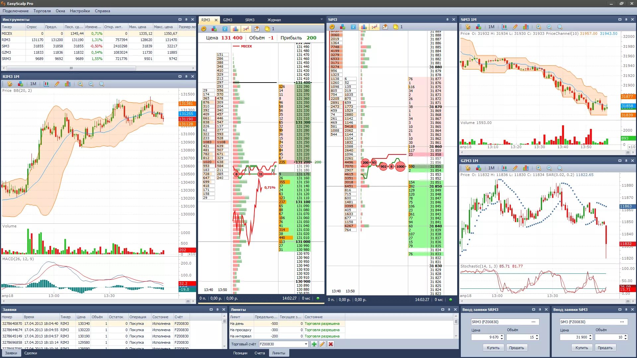The height and width of the screenshot is (358, 637).
Task: Switch to Сделки tab
Action: (31, 353)
